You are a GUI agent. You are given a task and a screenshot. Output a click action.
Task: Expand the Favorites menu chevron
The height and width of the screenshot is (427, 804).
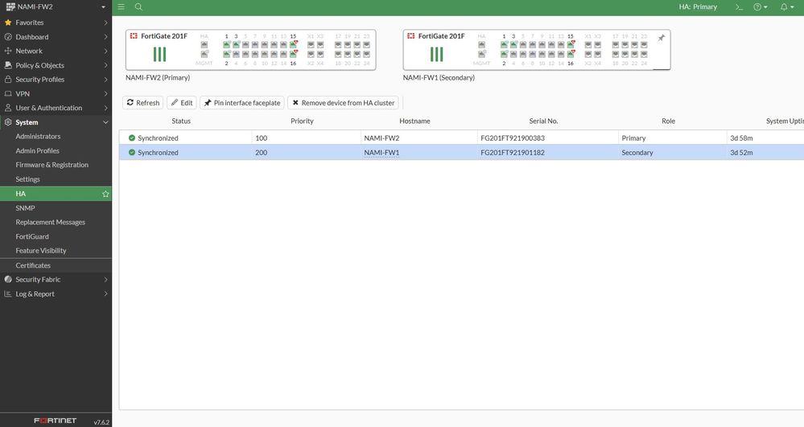tap(105, 23)
